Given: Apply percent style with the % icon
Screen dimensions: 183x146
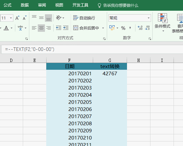Looking at the screenshot, I should pyautogui.click(x=123, y=28).
